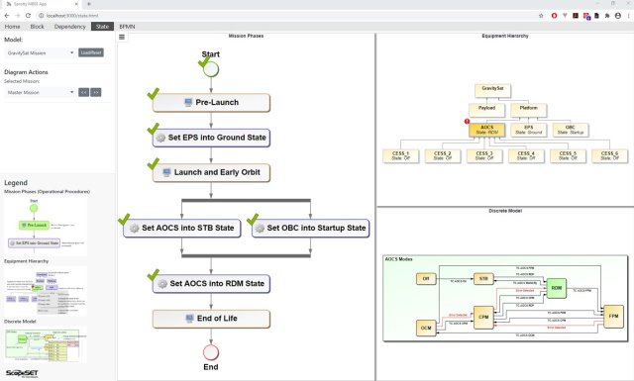Open the new browser tab plus button
The width and height of the screenshot is (634, 381).
(89, 4)
